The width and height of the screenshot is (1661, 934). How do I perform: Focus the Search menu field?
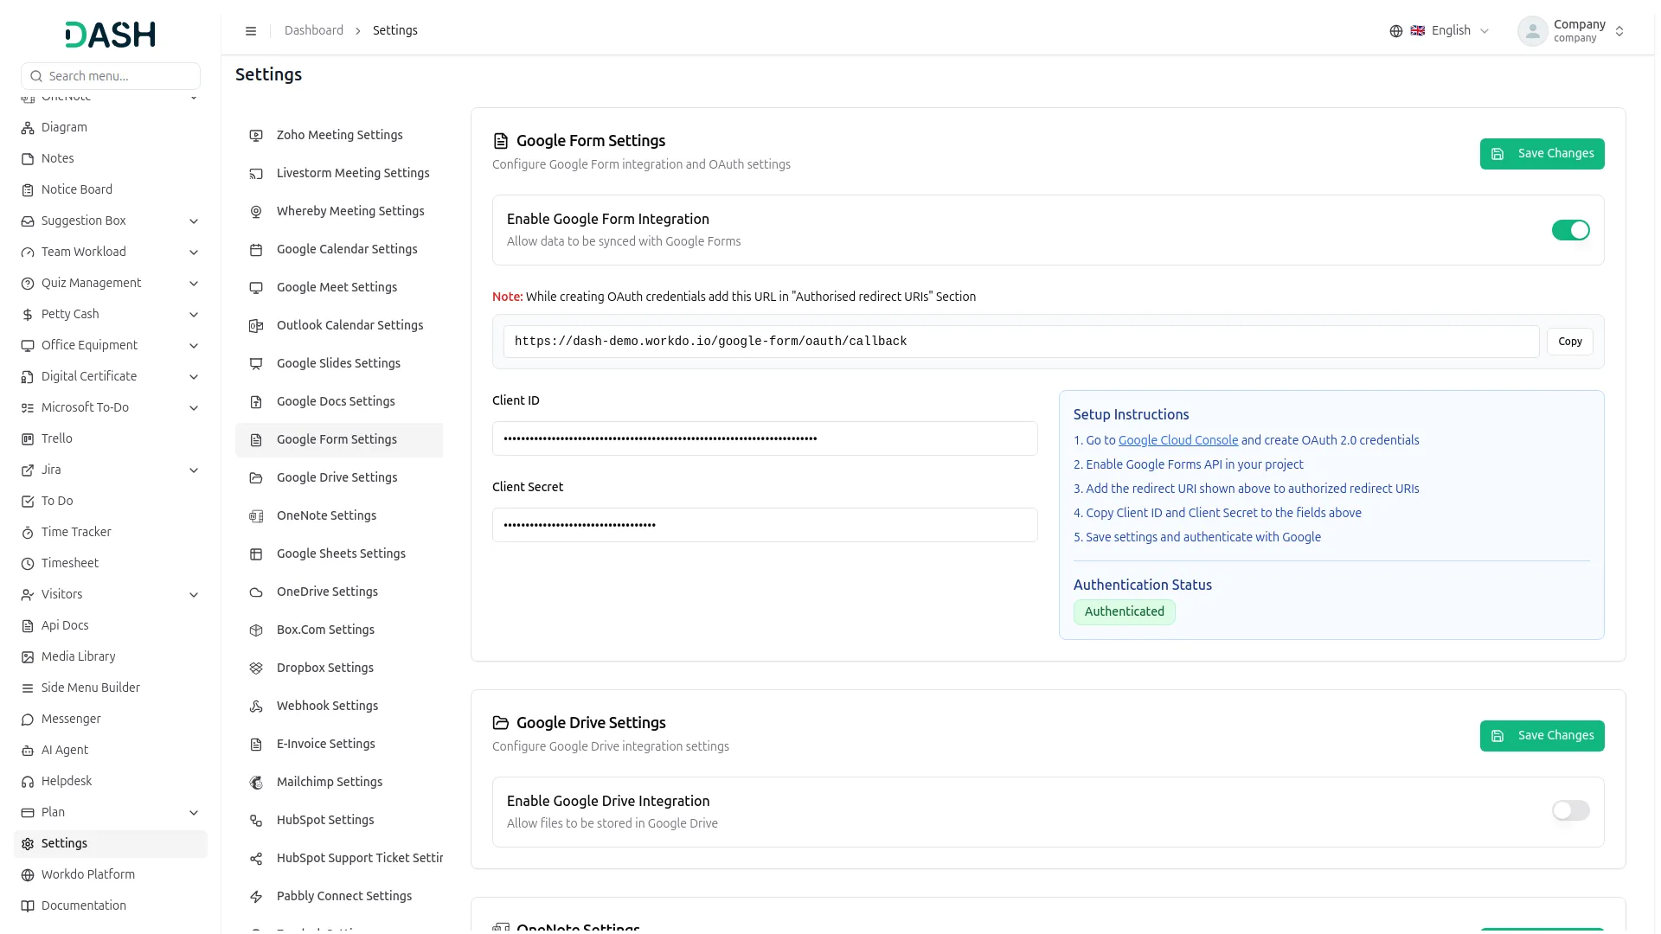click(111, 76)
